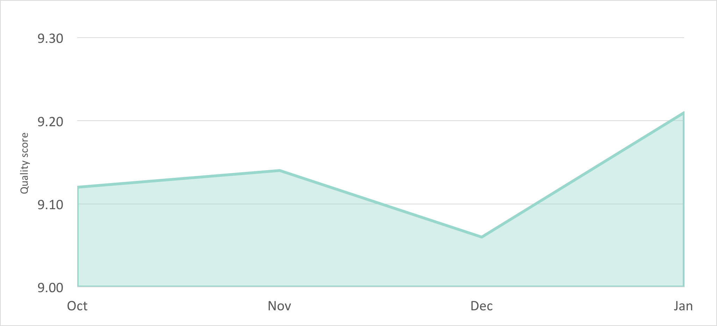Click the rising line segment from Dec to Jan
Screen dimensions: 717x326
[x=582, y=175]
